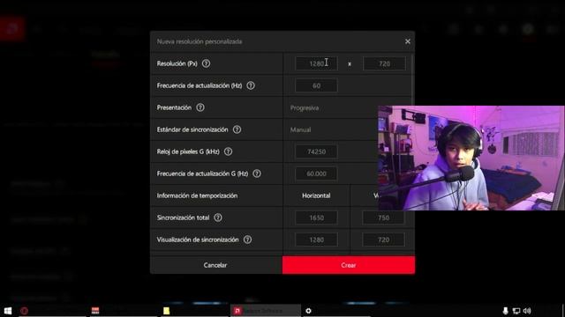
Task: Switch to Radeon Software in the taskbar
Action: coord(265,311)
